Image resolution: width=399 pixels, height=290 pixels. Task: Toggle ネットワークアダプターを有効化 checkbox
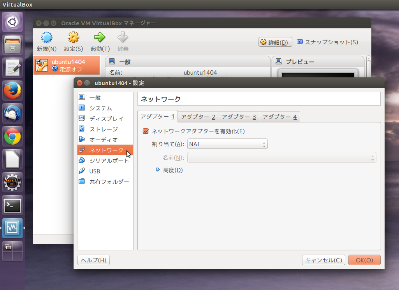146,131
